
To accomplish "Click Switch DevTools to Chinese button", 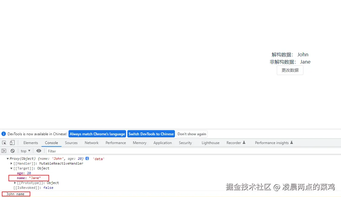I will coord(151,134).
